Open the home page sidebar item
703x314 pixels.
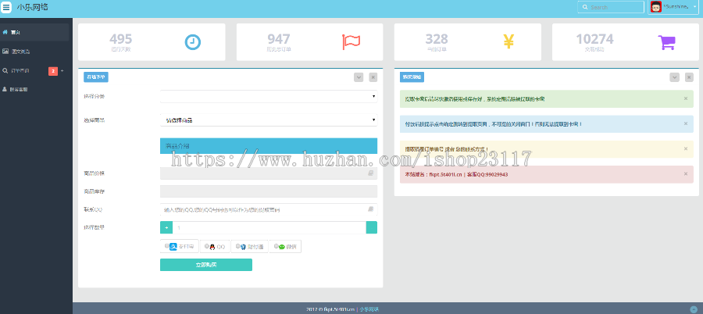(x=35, y=32)
